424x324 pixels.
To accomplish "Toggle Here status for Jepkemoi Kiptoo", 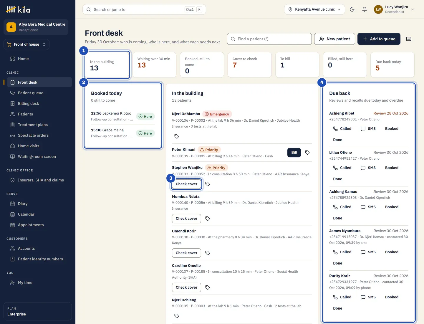I will tap(145, 117).
